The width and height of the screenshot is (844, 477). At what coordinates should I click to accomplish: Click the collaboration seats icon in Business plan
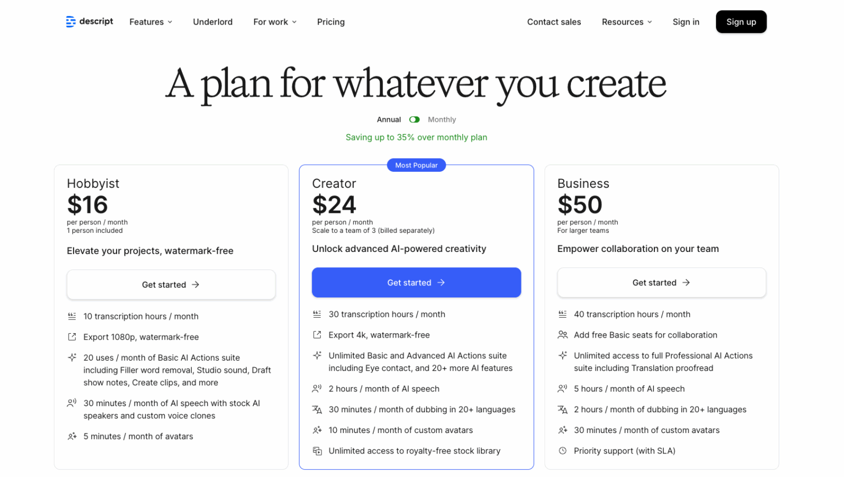563,335
